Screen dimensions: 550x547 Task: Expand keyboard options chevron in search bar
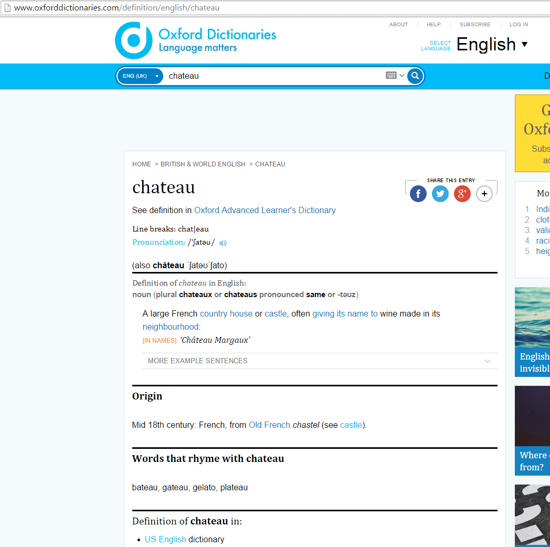[x=402, y=76]
